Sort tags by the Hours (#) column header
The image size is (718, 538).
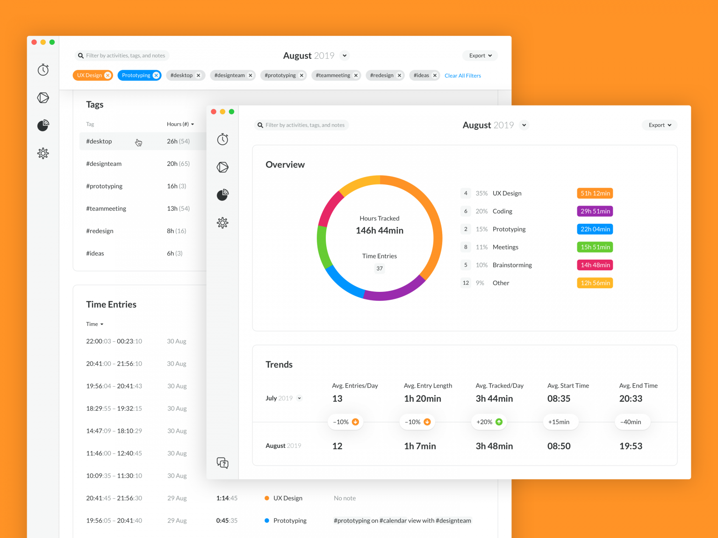180,124
